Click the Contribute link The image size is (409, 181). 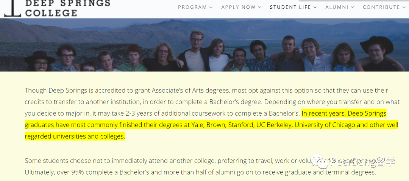pyautogui.click(x=381, y=7)
